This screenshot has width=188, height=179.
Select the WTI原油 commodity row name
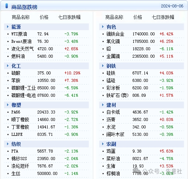19,34
